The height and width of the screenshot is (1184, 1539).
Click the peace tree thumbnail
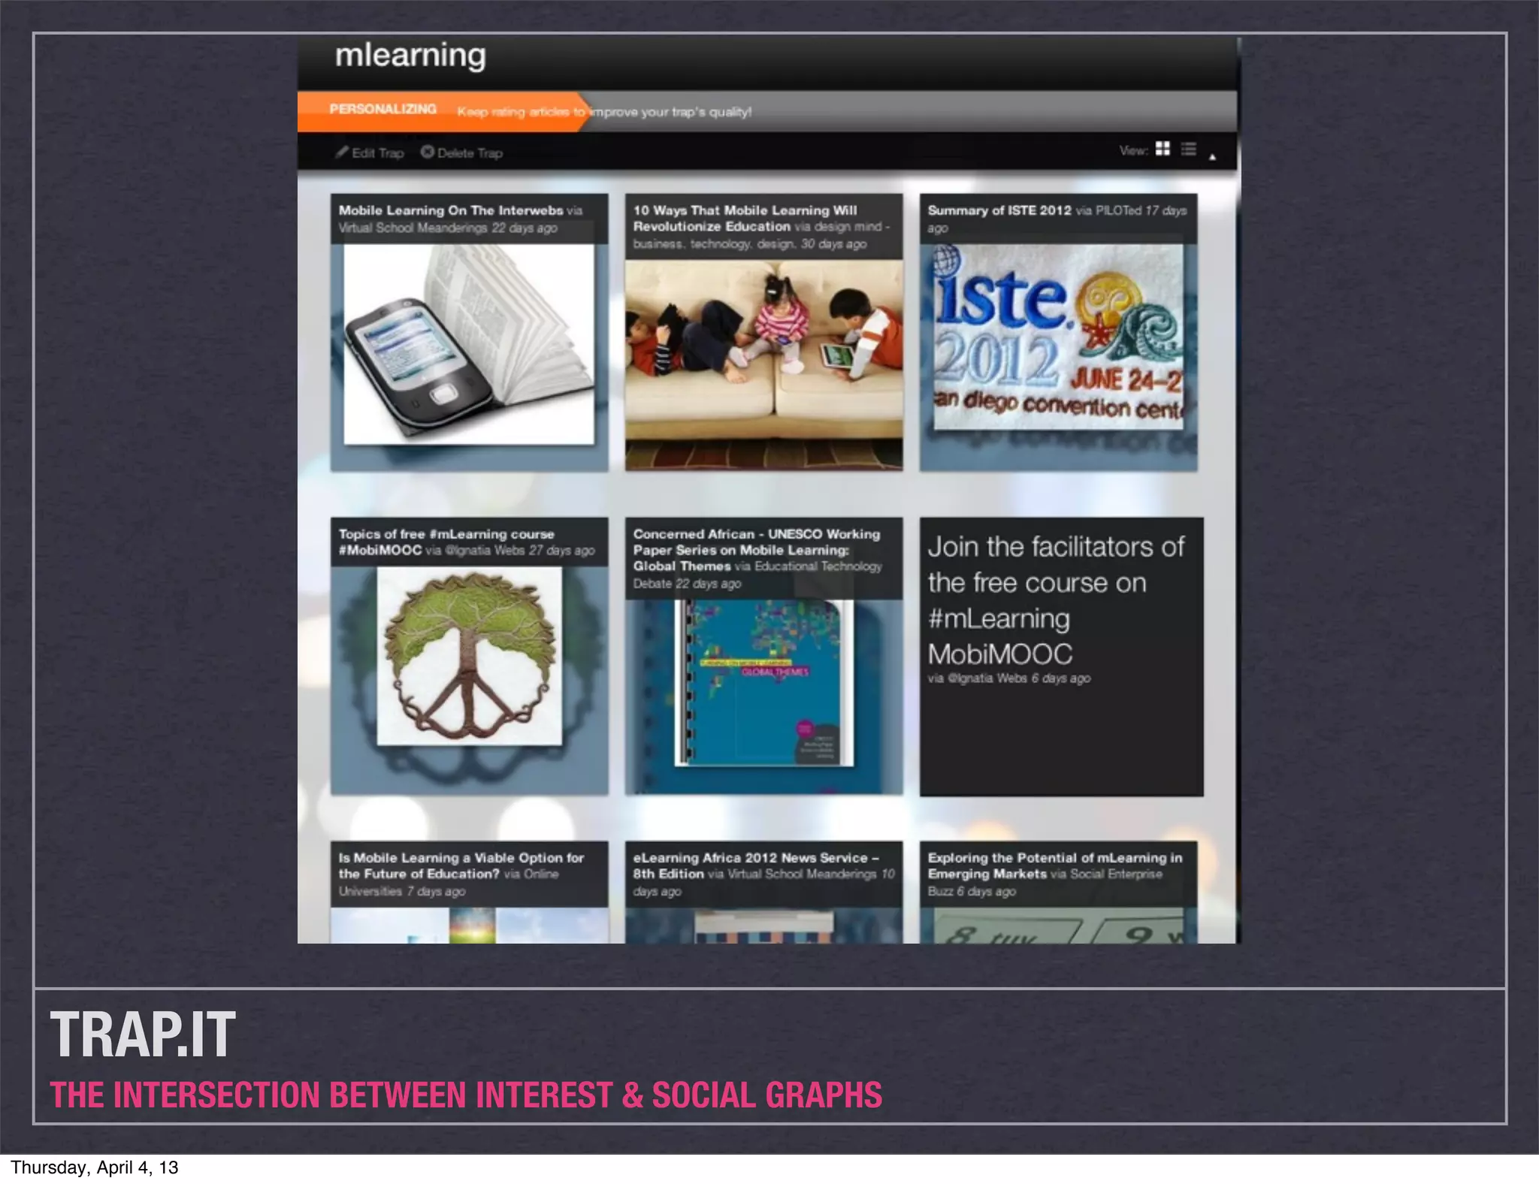click(469, 655)
